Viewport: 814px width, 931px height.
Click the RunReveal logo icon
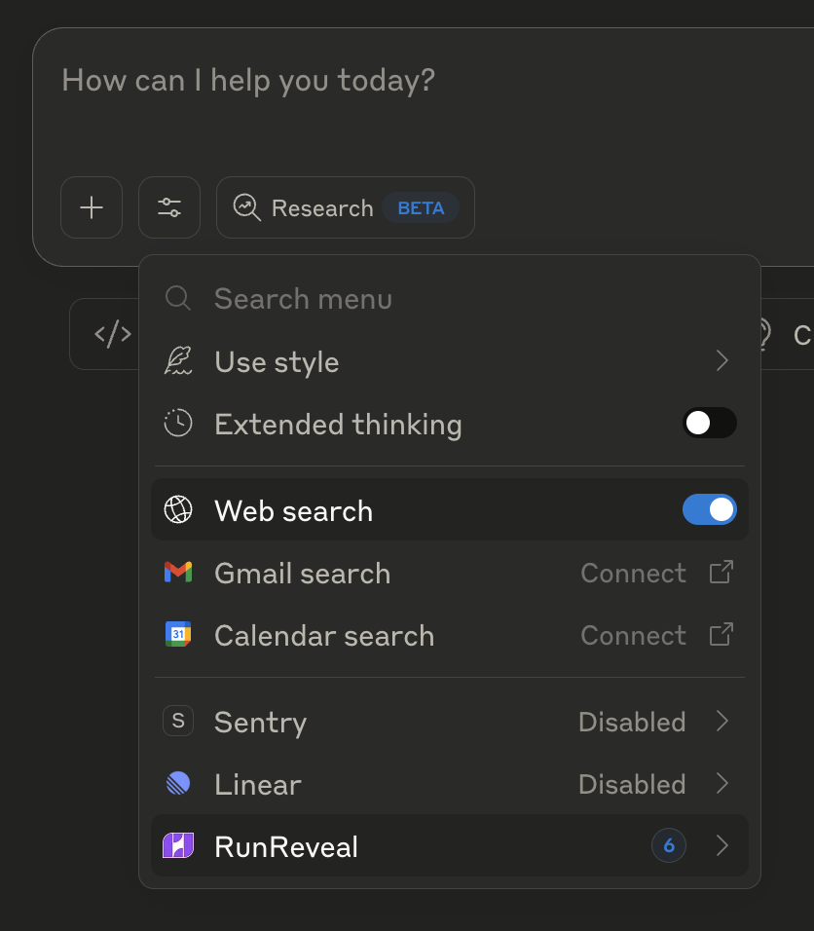click(x=178, y=846)
